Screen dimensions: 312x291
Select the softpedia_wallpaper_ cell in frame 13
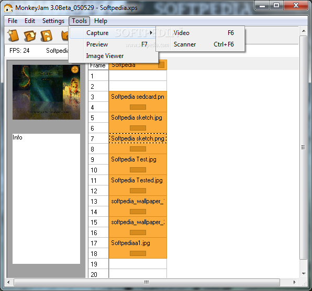(x=138, y=201)
